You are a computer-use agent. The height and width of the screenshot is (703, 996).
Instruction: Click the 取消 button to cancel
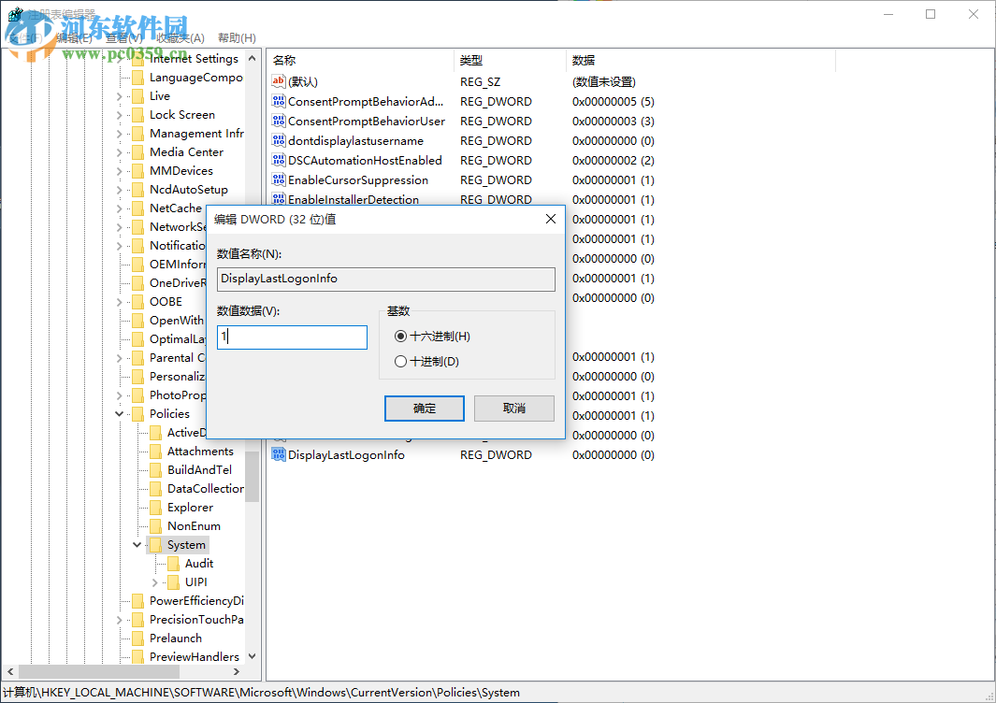513,409
